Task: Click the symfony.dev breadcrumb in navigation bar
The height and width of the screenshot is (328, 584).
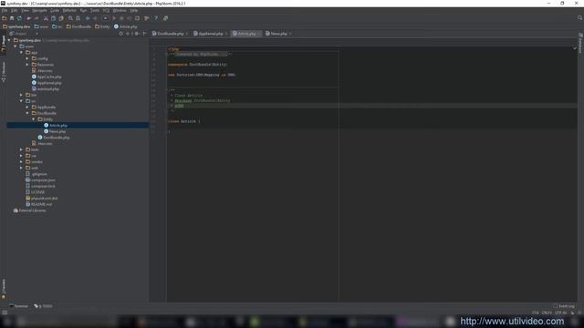Action: coord(16,26)
